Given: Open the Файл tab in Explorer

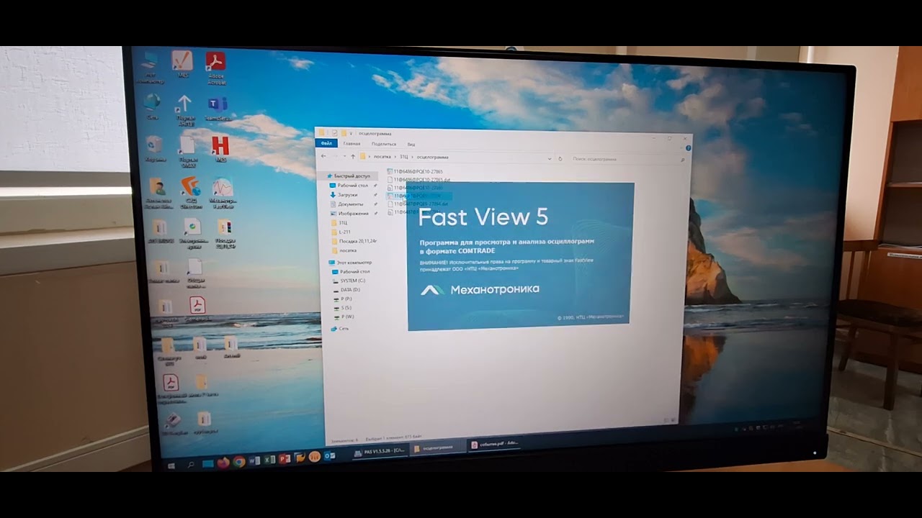Looking at the screenshot, I should pos(326,143).
